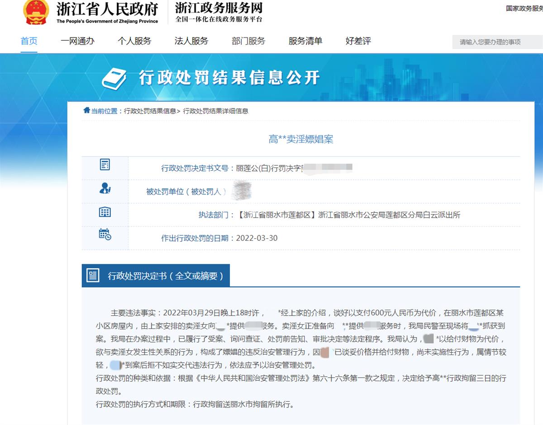The width and height of the screenshot is (543, 425).
Task: Click the document number 丽莲公(白)行罚决字
Action: pyautogui.click(x=269, y=168)
